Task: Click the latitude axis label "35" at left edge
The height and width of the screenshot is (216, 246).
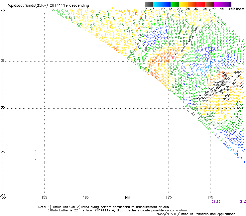Action: pyautogui.click(x=3, y=60)
